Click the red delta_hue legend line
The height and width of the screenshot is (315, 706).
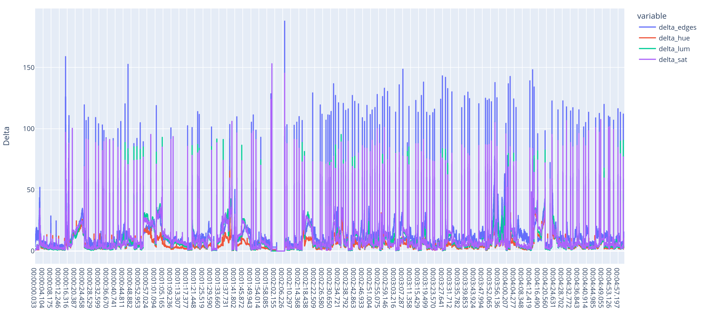pyautogui.click(x=647, y=38)
